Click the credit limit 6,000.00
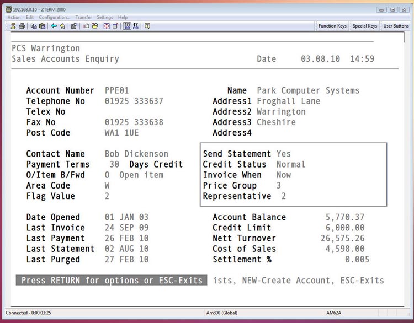Image resolution: width=414 pixels, height=323 pixels. pos(345,228)
